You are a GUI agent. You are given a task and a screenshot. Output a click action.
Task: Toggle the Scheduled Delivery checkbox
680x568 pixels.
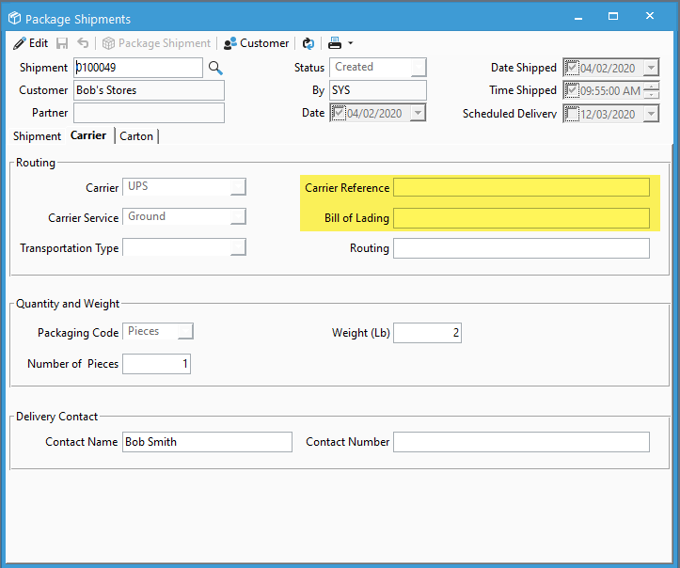tap(572, 114)
